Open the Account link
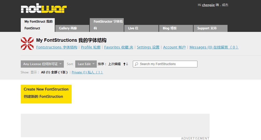The width and height of the screenshot is (261, 140). (x=174, y=47)
